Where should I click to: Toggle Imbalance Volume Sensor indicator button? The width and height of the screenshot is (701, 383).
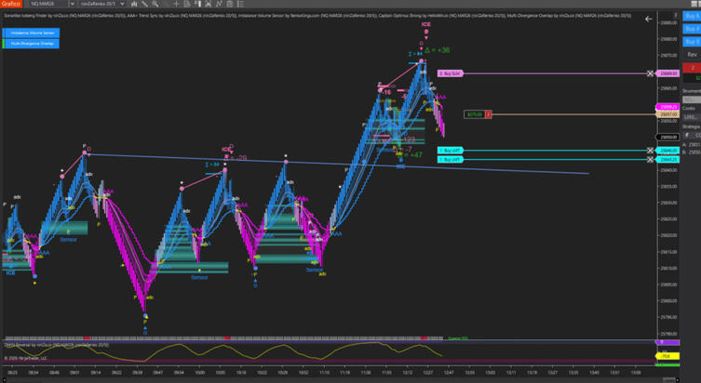pos(31,32)
